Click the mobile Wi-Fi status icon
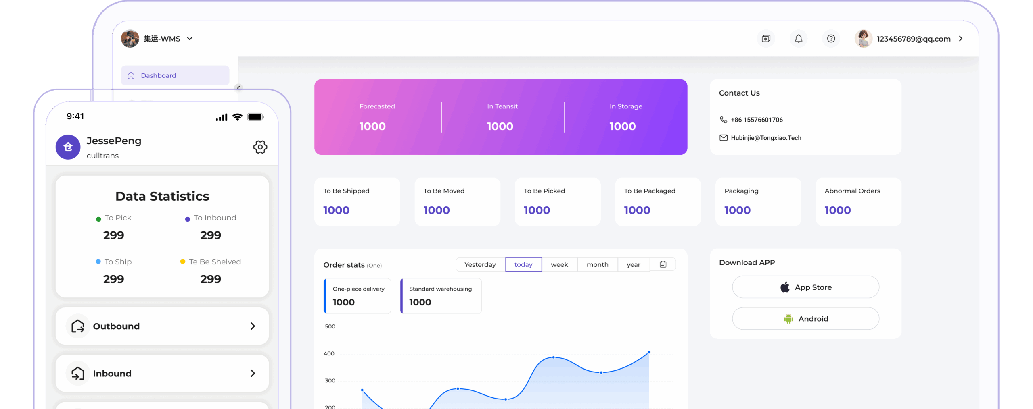 pyautogui.click(x=238, y=117)
